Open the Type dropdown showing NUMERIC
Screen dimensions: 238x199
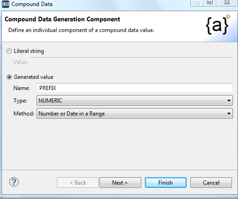point(135,101)
